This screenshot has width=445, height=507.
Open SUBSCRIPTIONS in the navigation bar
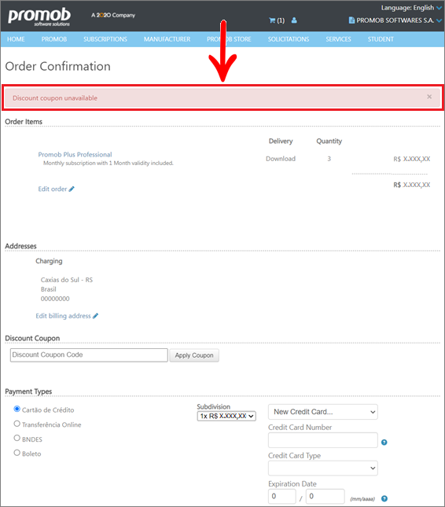coord(105,39)
